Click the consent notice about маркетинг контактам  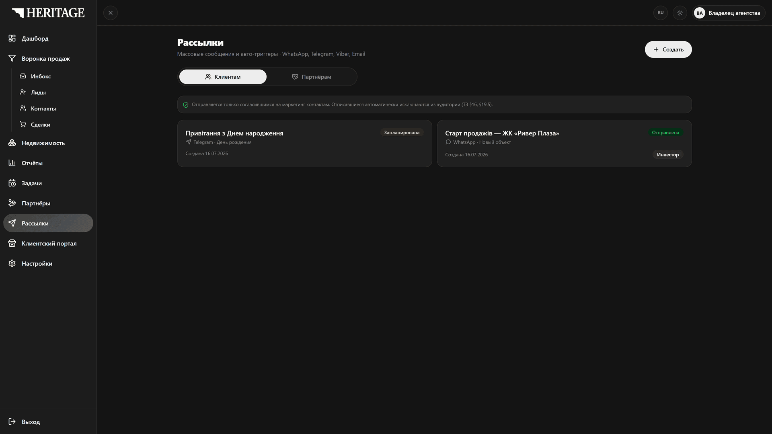click(x=435, y=104)
